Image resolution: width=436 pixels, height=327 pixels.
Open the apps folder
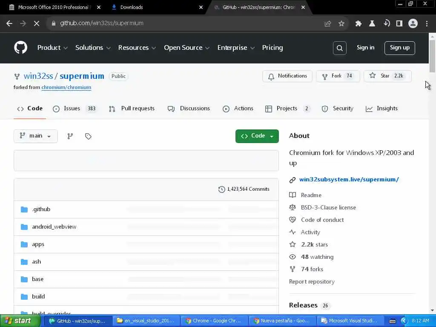pyautogui.click(x=38, y=244)
